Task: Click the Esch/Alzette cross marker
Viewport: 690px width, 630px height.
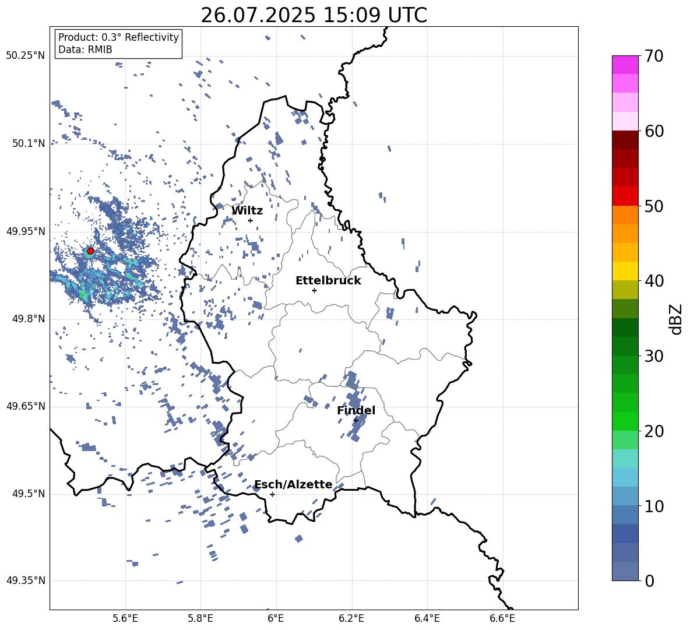Action: (272, 494)
